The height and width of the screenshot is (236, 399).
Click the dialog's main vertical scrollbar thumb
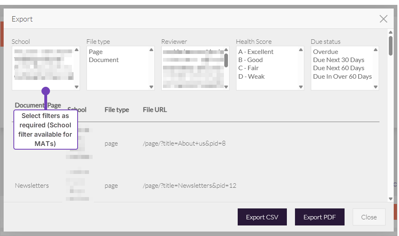coord(390,45)
